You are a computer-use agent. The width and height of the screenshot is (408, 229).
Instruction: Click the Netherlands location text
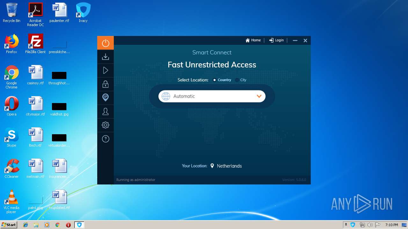pyautogui.click(x=229, y=166)
